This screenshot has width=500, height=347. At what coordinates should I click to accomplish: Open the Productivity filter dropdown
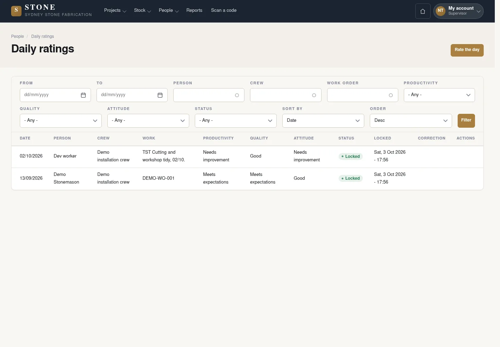(x=439, y=95)
